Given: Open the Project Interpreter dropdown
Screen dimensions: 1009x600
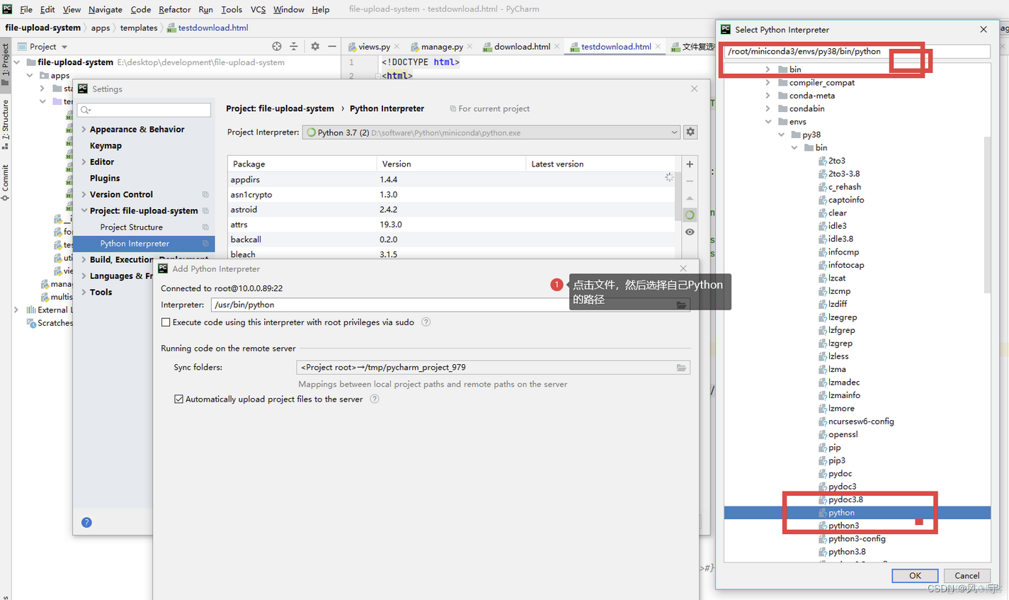Looking at the screenshot, I should tap(673, 132).
